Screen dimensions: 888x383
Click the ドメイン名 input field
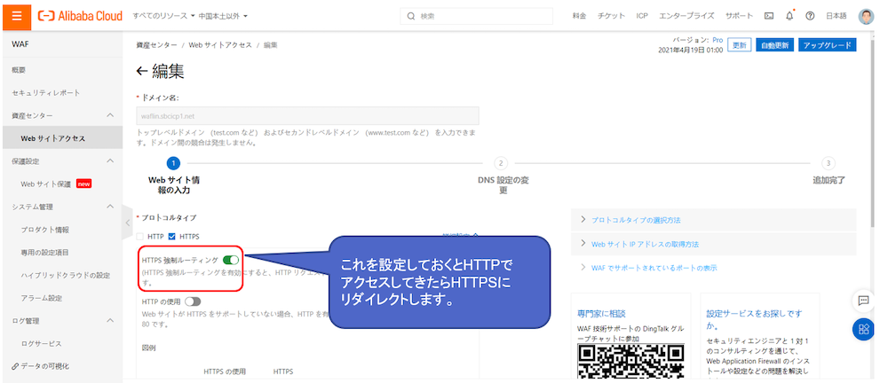tap(307, 115)
